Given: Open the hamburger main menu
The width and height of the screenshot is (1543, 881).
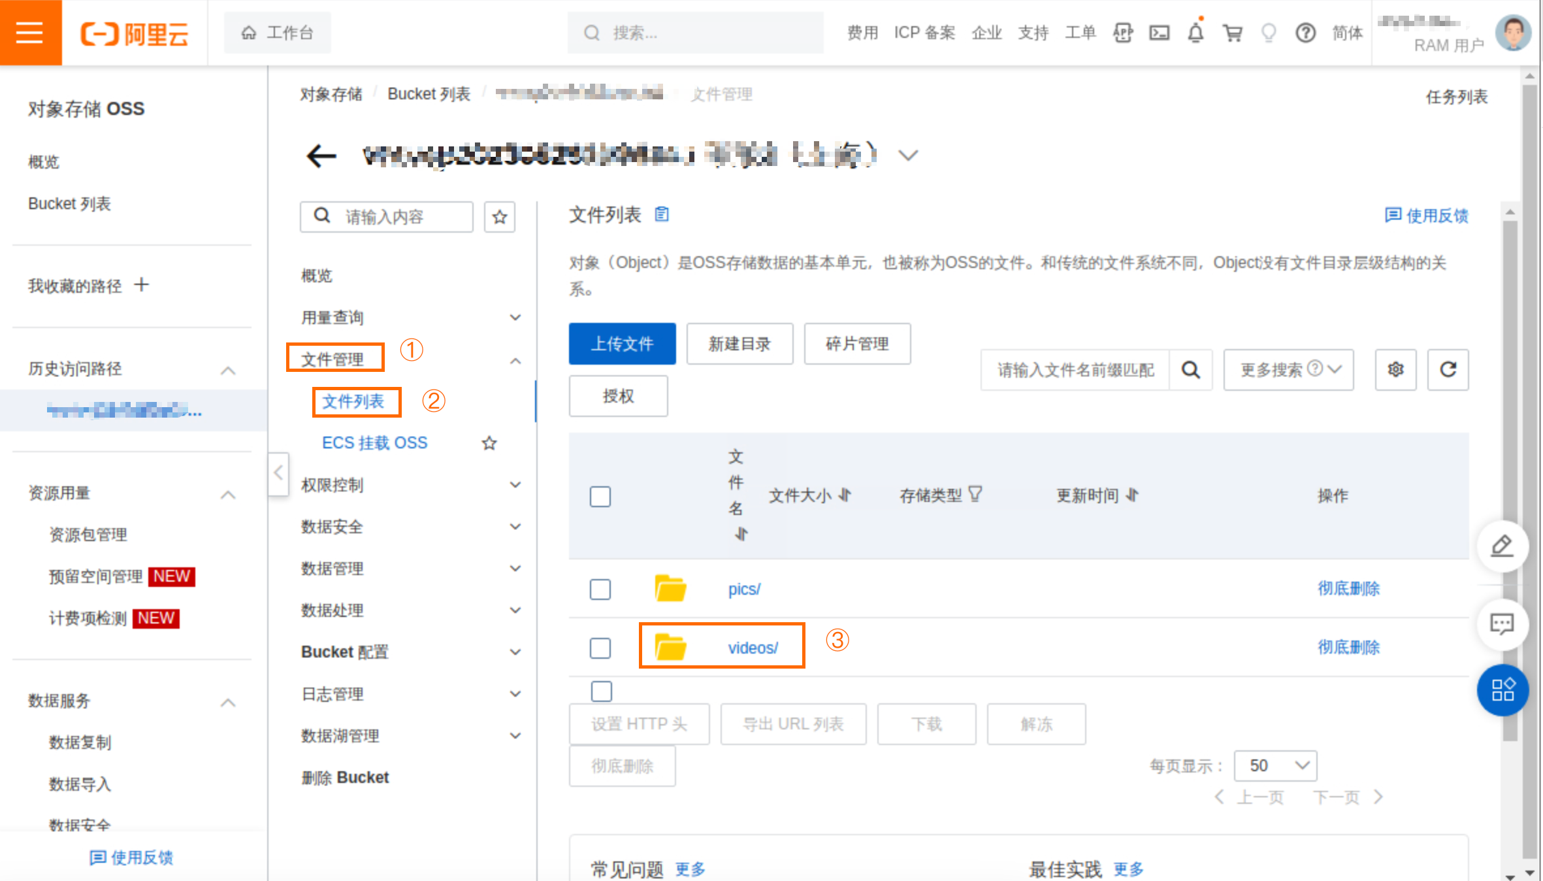Looking at the screenshot, I should 30,32.
